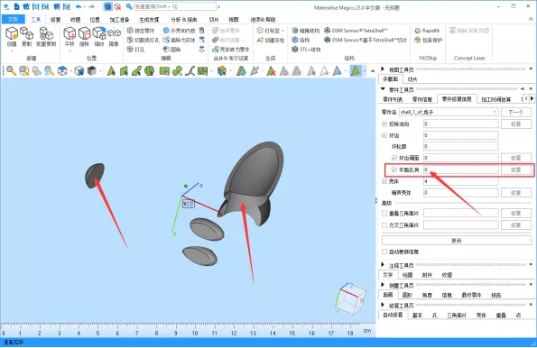The height and width of the screenshot is (348, 537).
Task: Click the triangle with red X icon
Action: pyautogui.click(x=271, y=71)
